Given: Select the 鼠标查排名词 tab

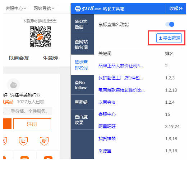Looking at the screenshot, I should tap(83, 65).
